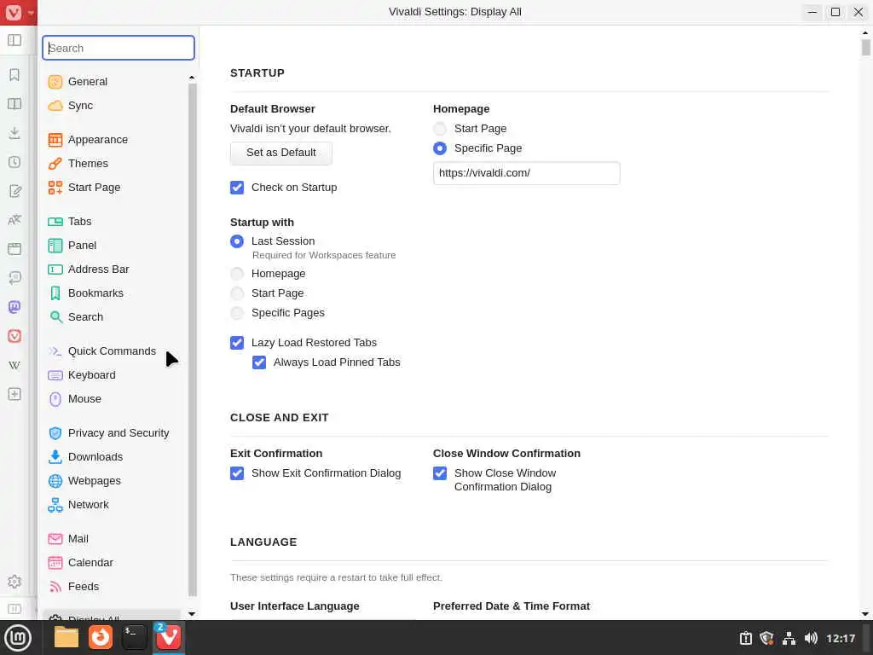Open the History panel clock icon
Viewport: 873px width, 655px height.
[x=14, y=162]
